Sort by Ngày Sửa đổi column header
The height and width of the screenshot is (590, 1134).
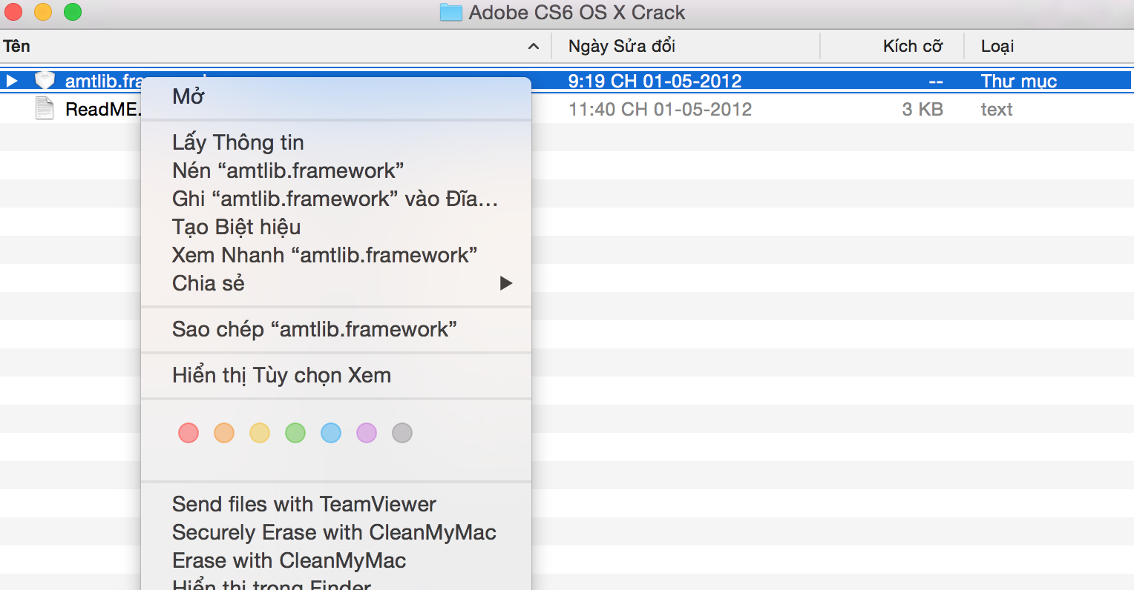[x=621, y=47]
